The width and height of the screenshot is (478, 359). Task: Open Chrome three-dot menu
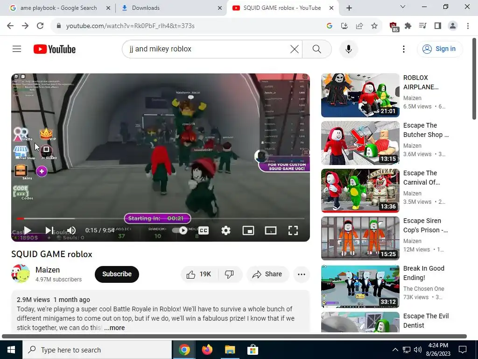(468, 26)
